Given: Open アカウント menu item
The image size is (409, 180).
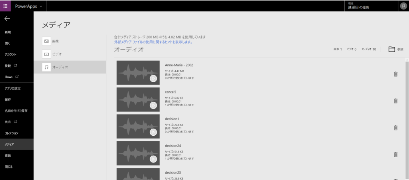Looking at the screenshot, I should point(17,55).
